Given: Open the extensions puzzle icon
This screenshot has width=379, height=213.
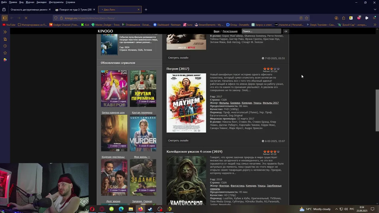Looking at the screenshot, I should pyautogui.click(x=343, y=18).
